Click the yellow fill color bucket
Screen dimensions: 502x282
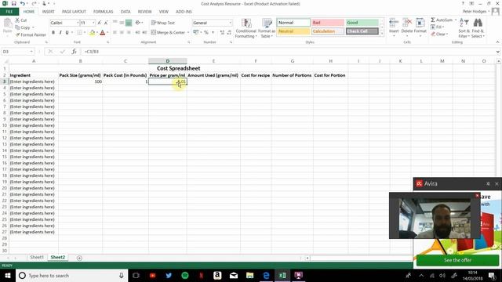pyautogui.click(x=93, y=32)
